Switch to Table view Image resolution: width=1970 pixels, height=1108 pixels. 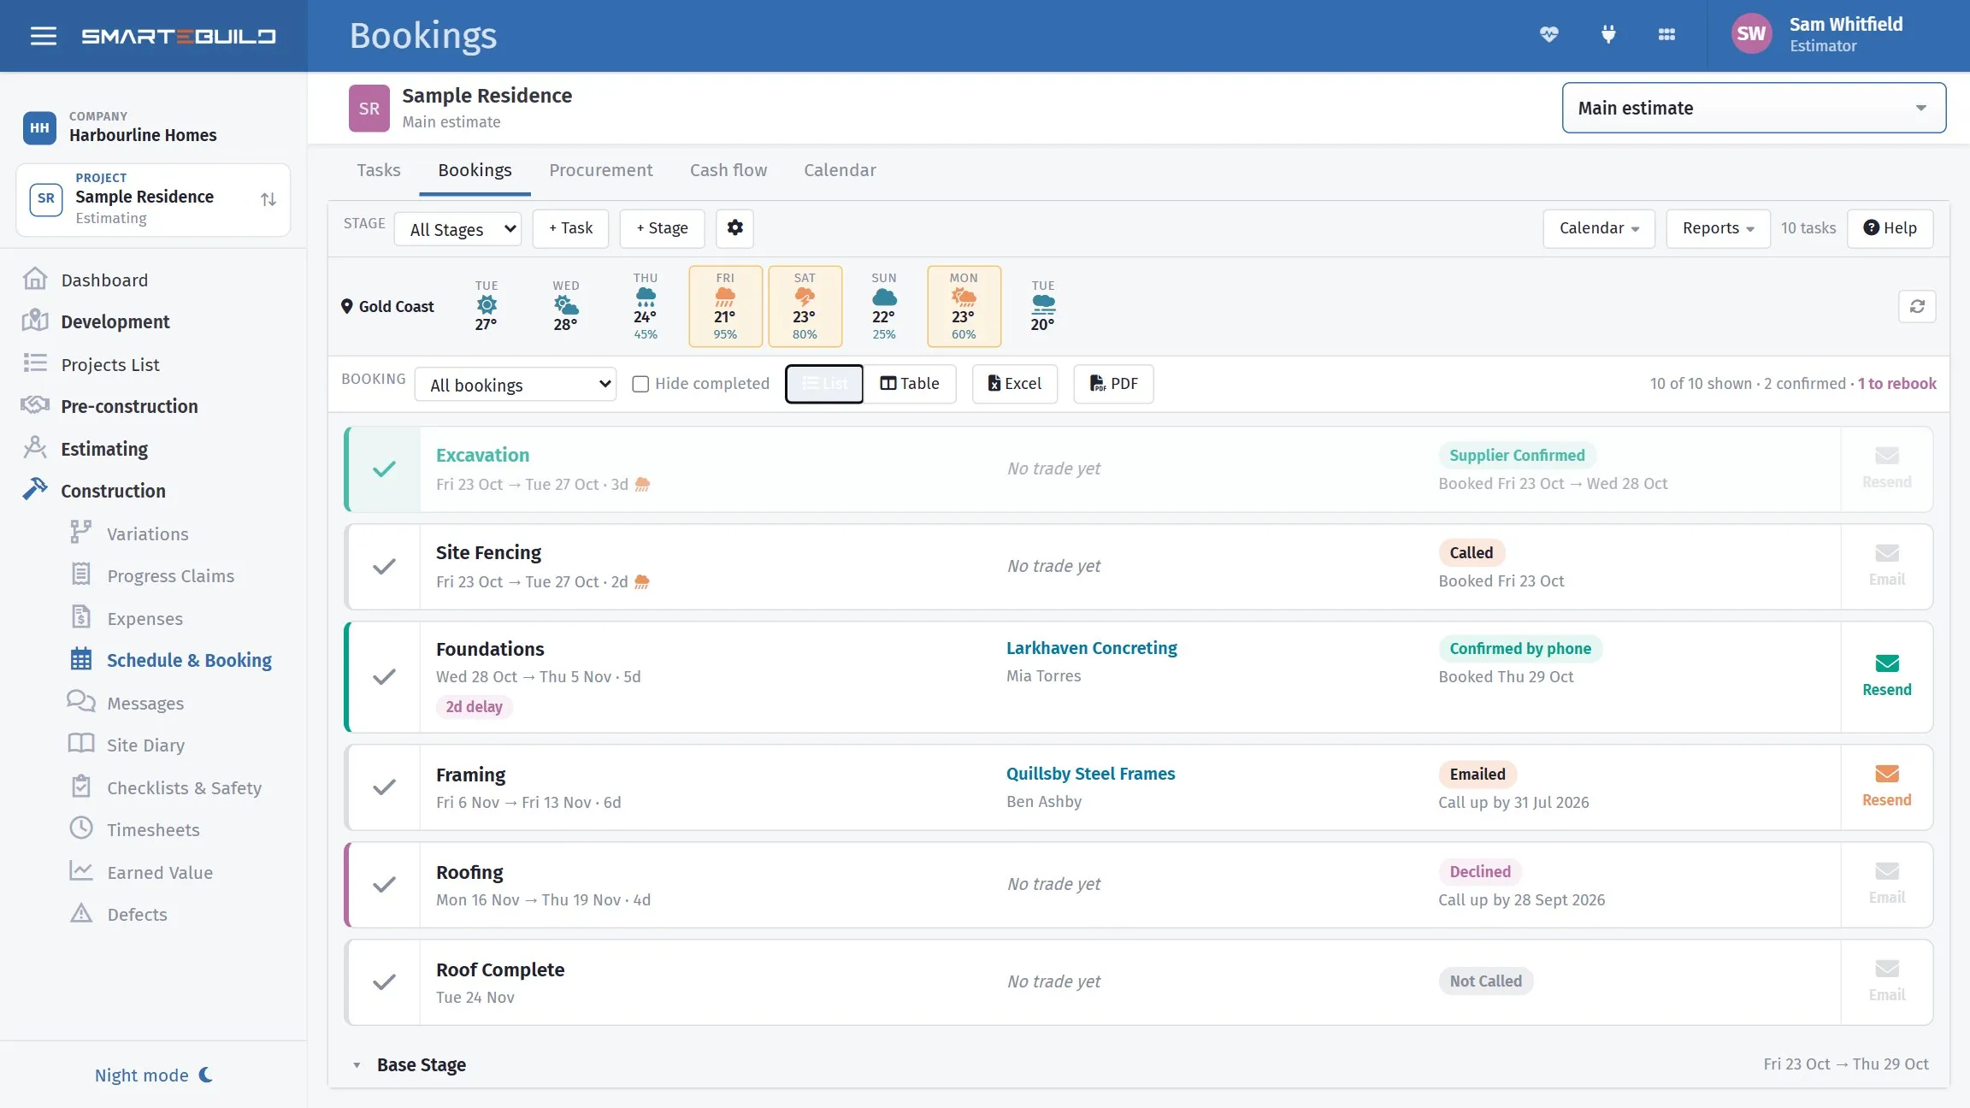[x=910, y=384]
